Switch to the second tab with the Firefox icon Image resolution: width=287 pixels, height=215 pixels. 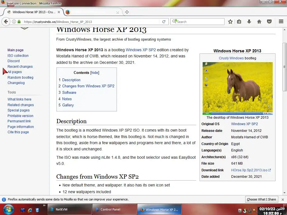(93, 12)
